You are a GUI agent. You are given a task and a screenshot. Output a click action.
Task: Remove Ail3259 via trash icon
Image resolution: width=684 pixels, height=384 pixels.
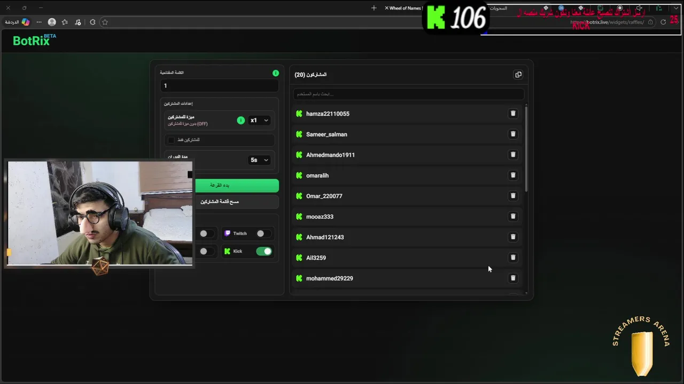tap(513, 258)
